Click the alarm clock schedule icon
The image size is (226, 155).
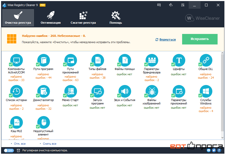pyautogui.click(x=18, y=151)
